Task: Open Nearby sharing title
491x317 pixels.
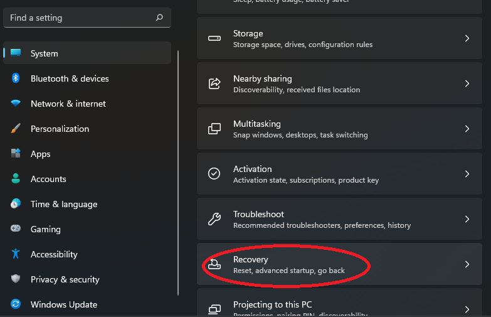Action: point(262,78)
